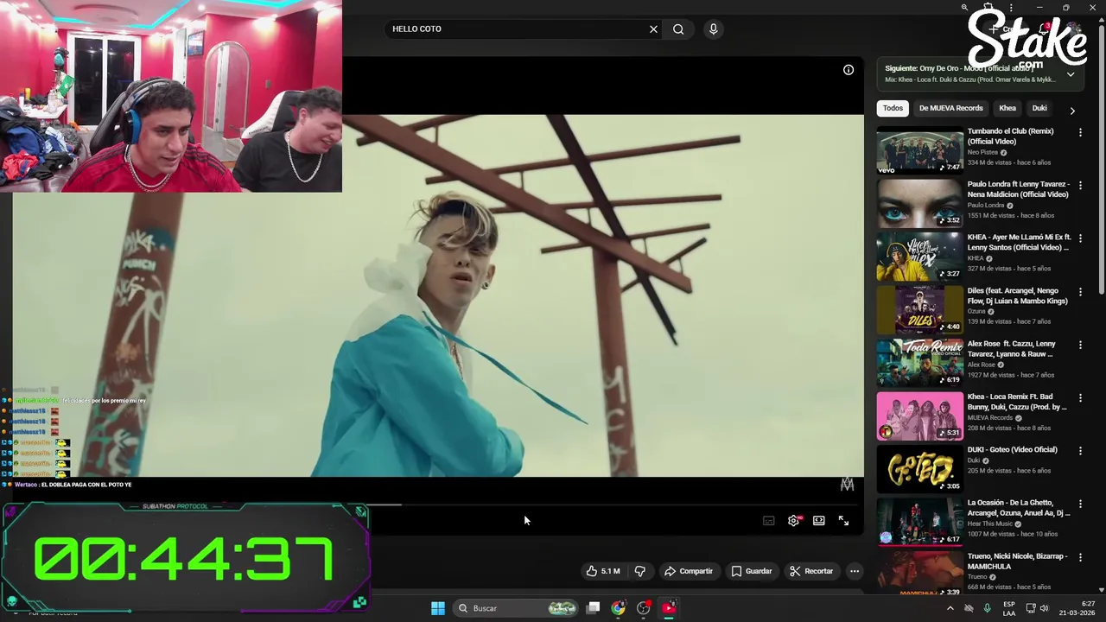
Task: Open options for Nena Maldicion video
Action: pos(1080,185)
